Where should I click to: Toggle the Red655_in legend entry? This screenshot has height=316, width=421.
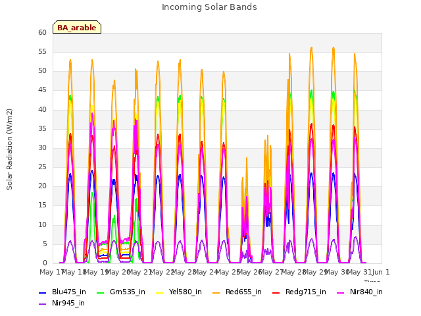click(237, 292)
